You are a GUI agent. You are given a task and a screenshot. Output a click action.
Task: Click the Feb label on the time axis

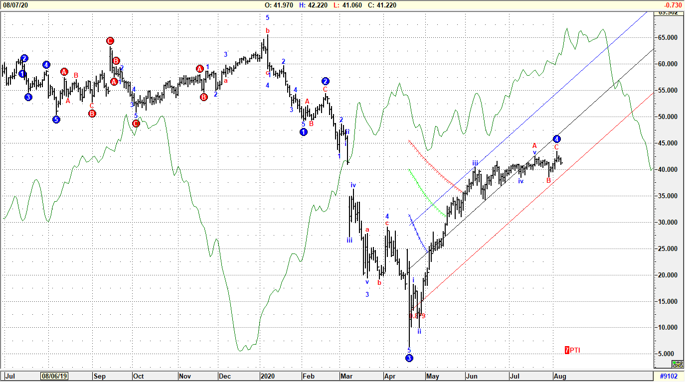[309, 377]
